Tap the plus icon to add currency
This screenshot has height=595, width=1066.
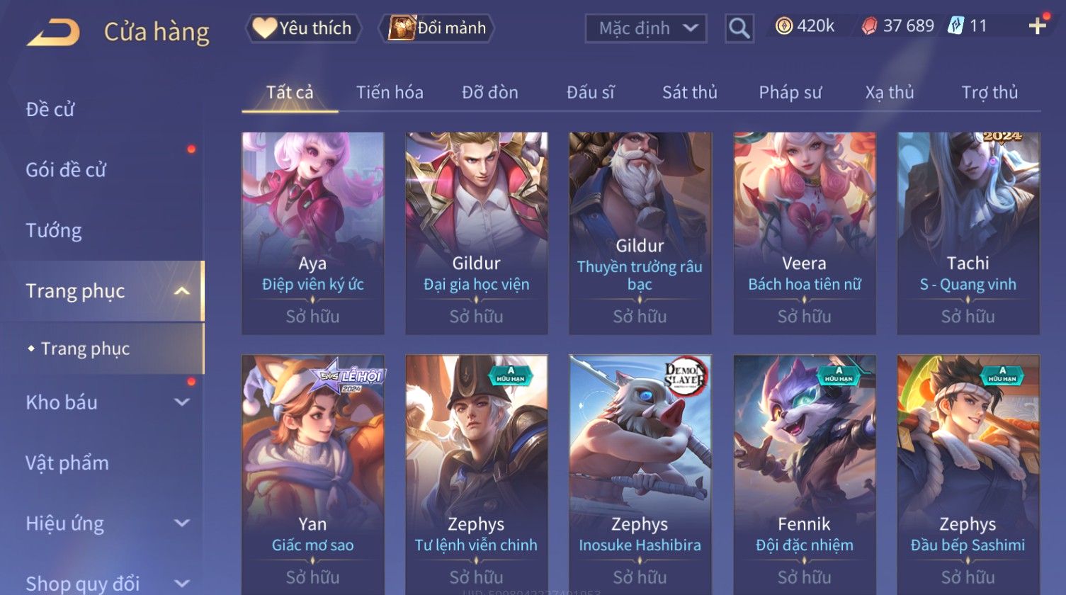pos(1037,26)
